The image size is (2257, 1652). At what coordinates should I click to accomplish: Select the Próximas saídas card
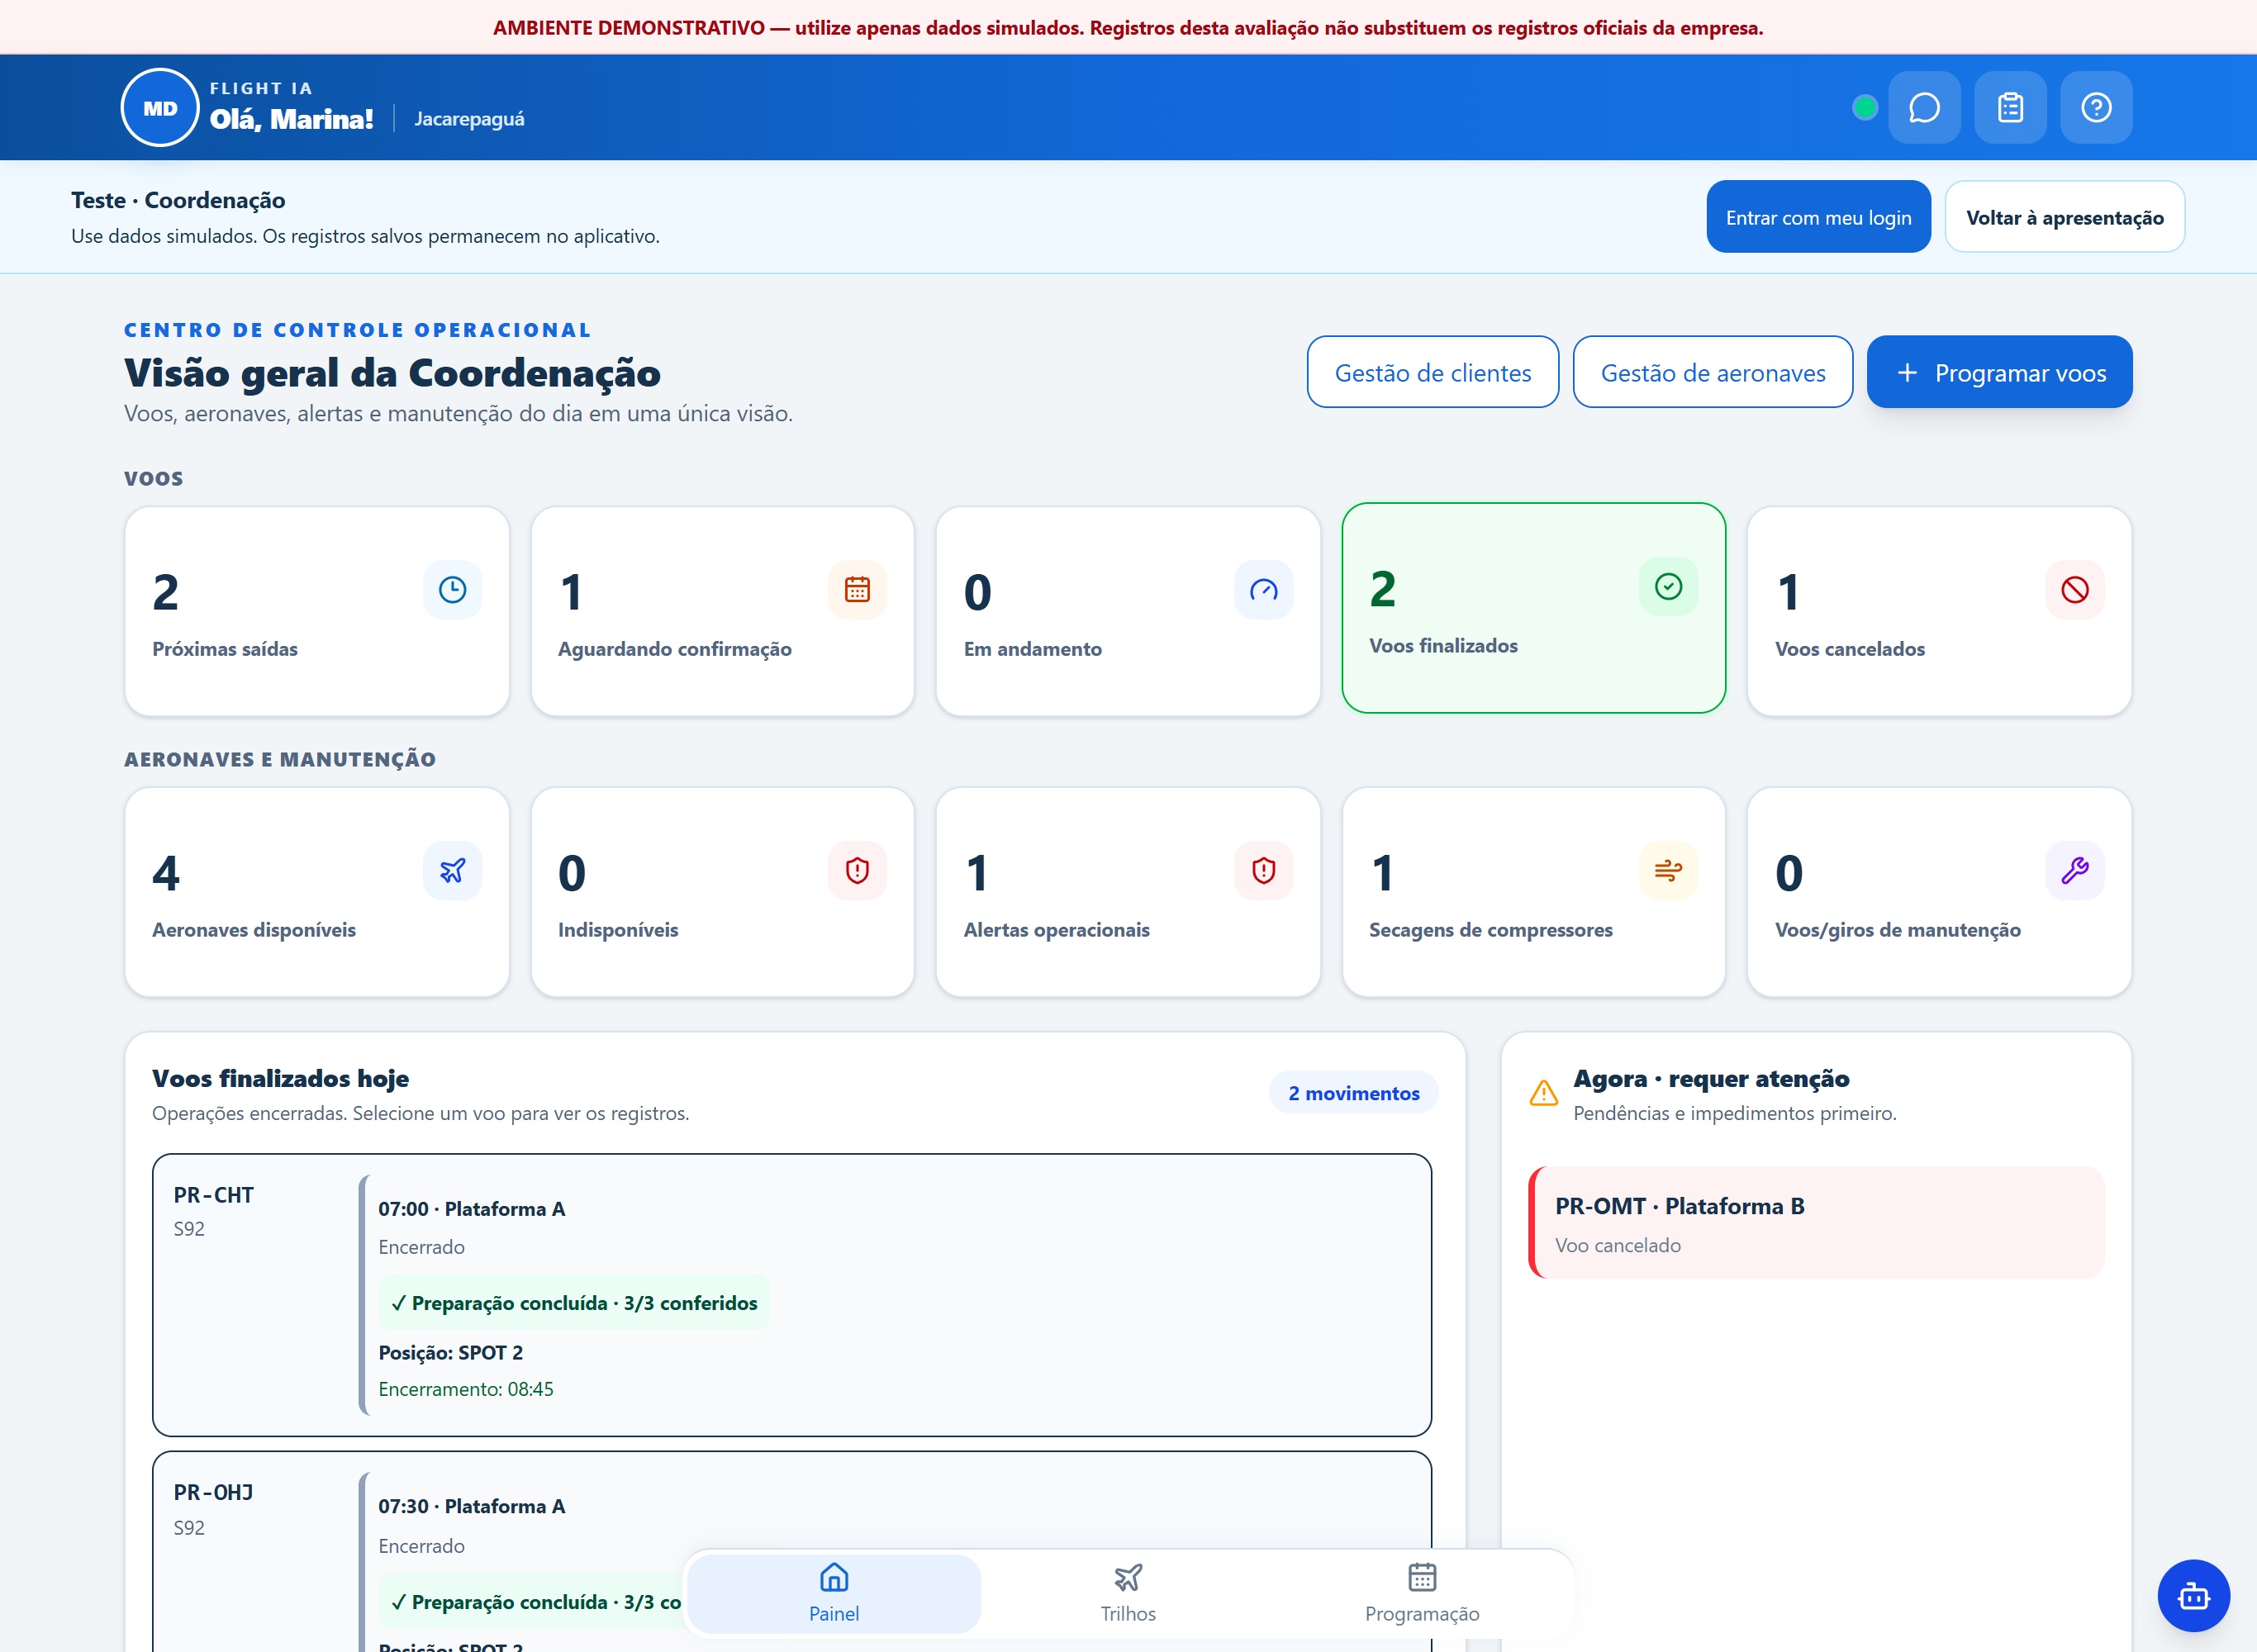pos(317,611)
